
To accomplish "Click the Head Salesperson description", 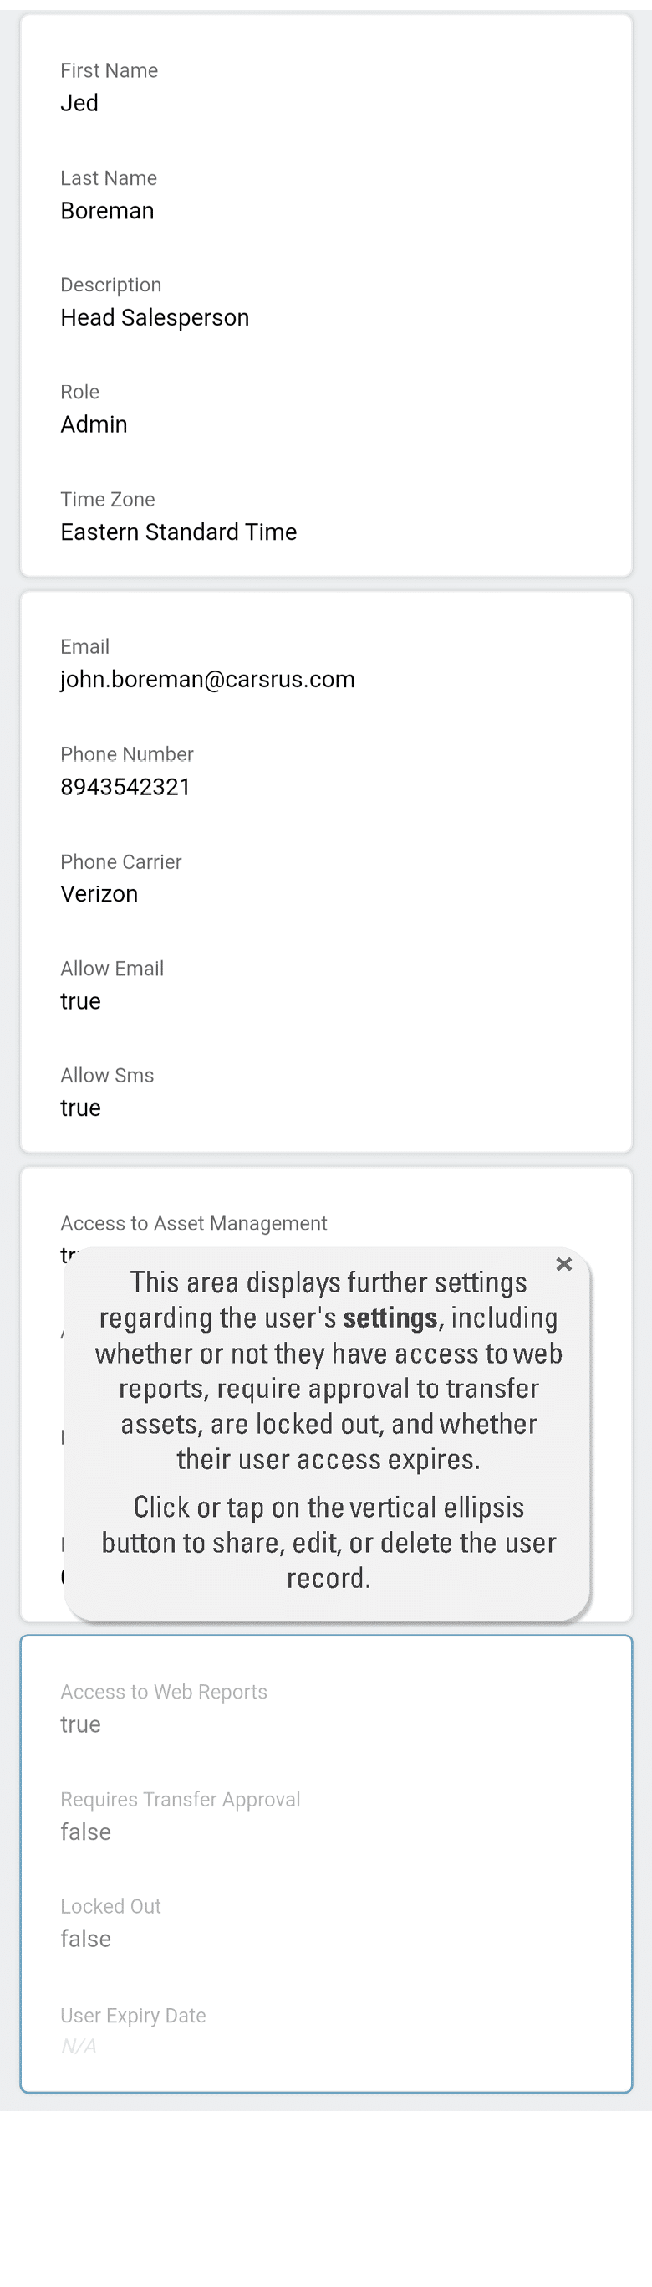I will click(155, 317).
